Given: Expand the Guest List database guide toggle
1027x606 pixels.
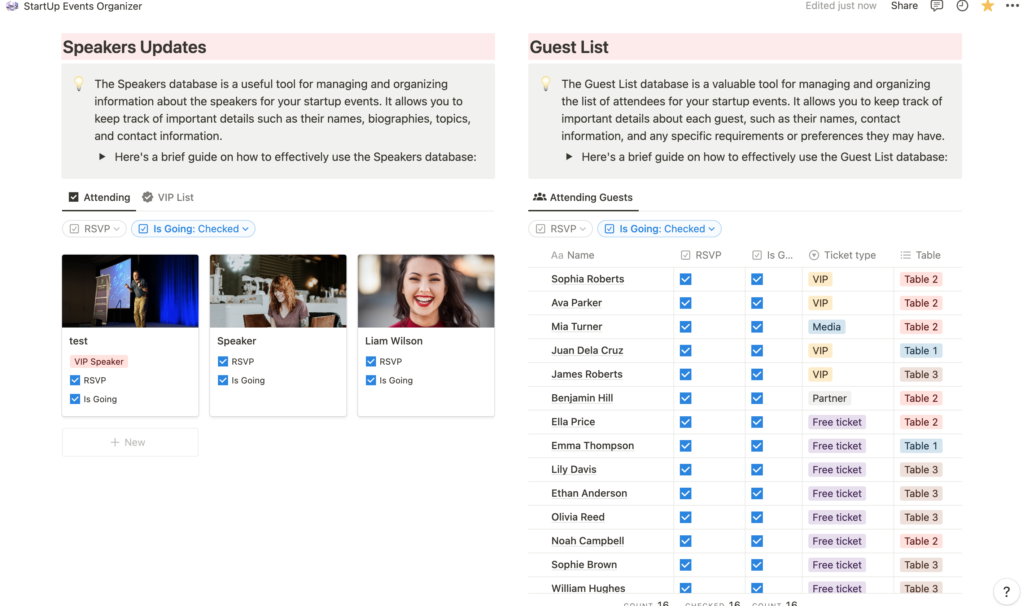Looking at the screenshot, I should [569, 157].
